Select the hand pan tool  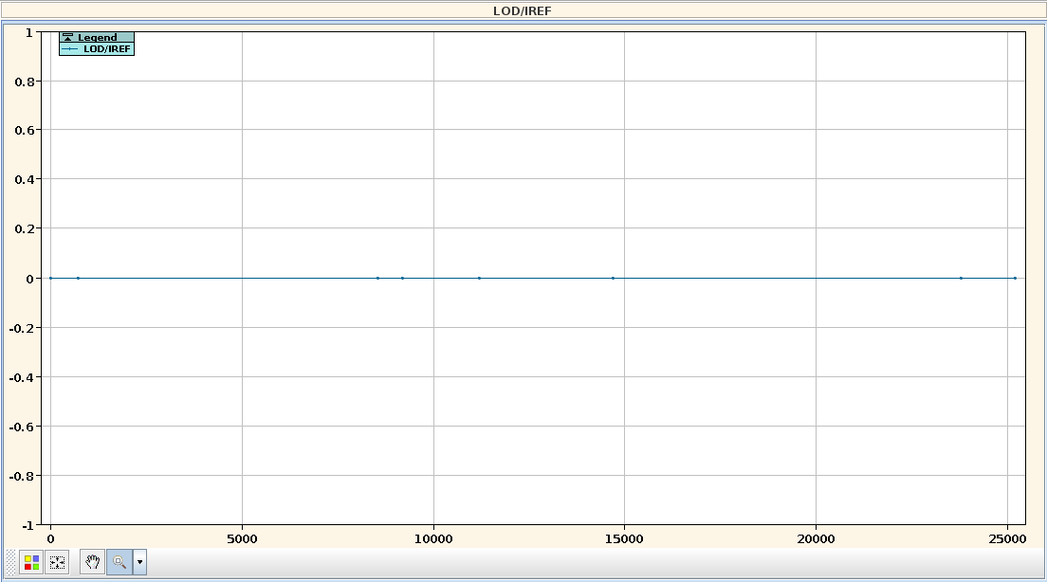(92, 562)
